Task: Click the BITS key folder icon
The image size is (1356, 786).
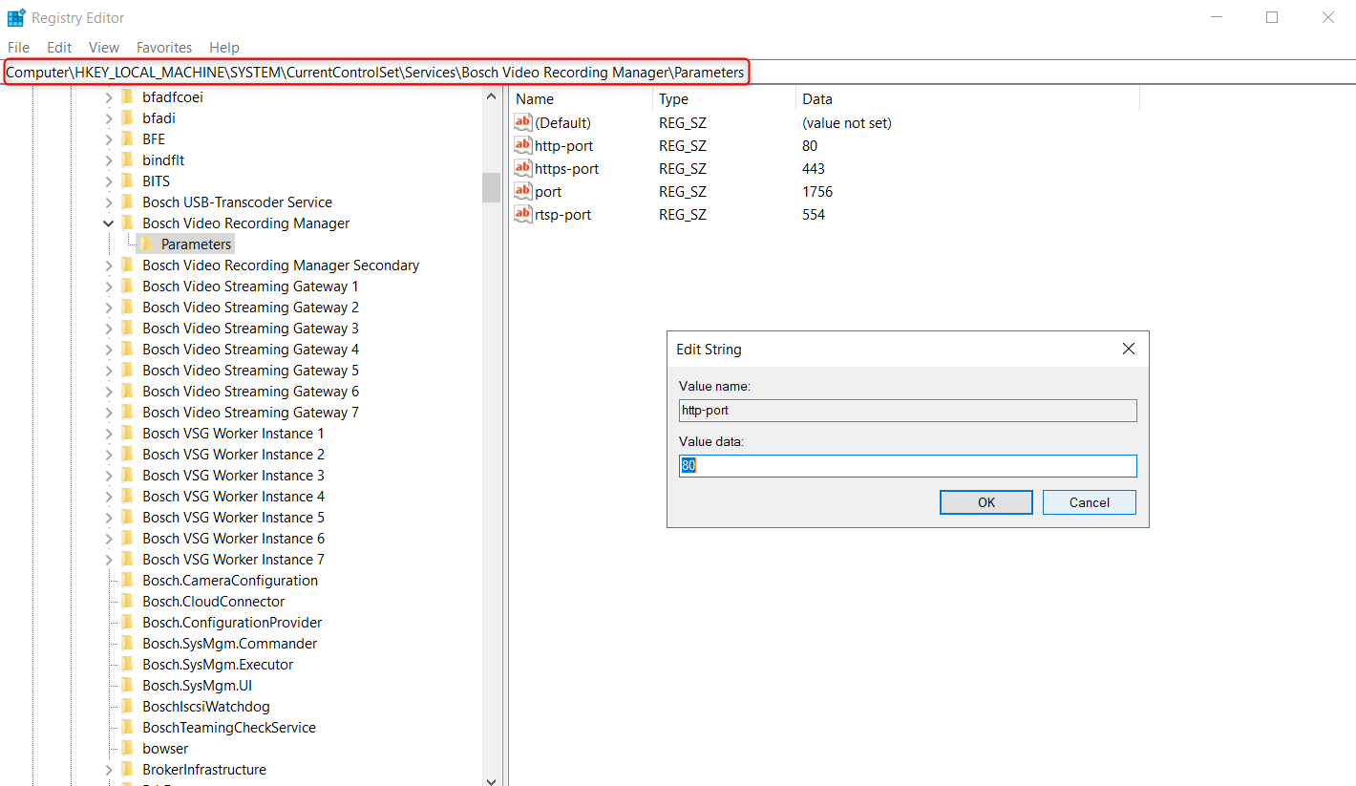Action: point(128,181)
